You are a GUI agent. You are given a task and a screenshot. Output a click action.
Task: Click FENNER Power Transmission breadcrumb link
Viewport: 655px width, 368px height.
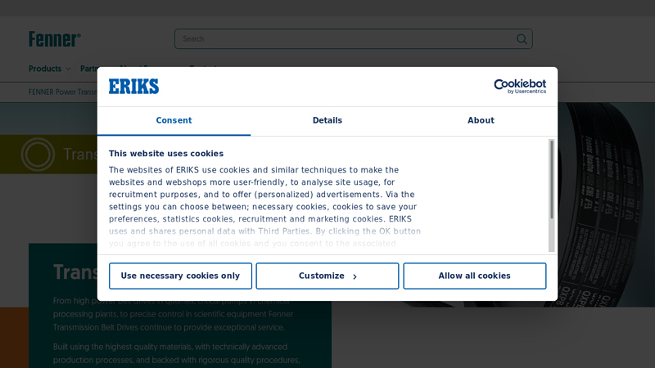[x=62, y=92]
